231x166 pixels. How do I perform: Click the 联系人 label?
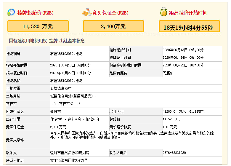click(12, 153)
